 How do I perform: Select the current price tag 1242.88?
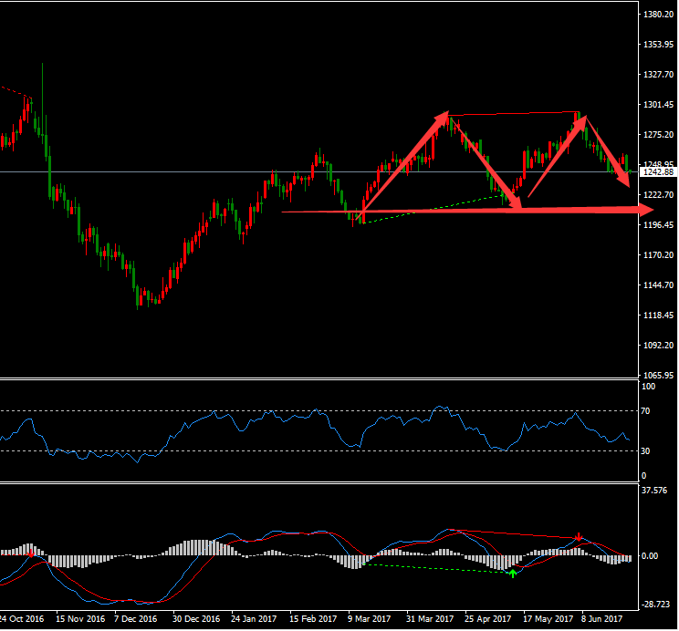tap(658, 172)
